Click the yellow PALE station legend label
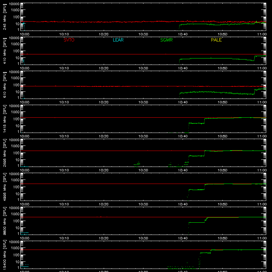Screen dimensions: 272x272 click(x=216, y=40)
